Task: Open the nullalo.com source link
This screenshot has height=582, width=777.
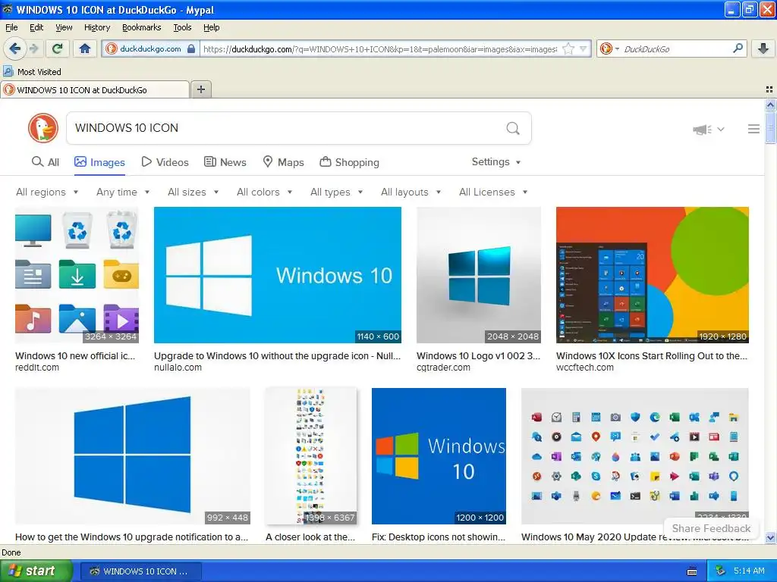Action: pos(178,368)
